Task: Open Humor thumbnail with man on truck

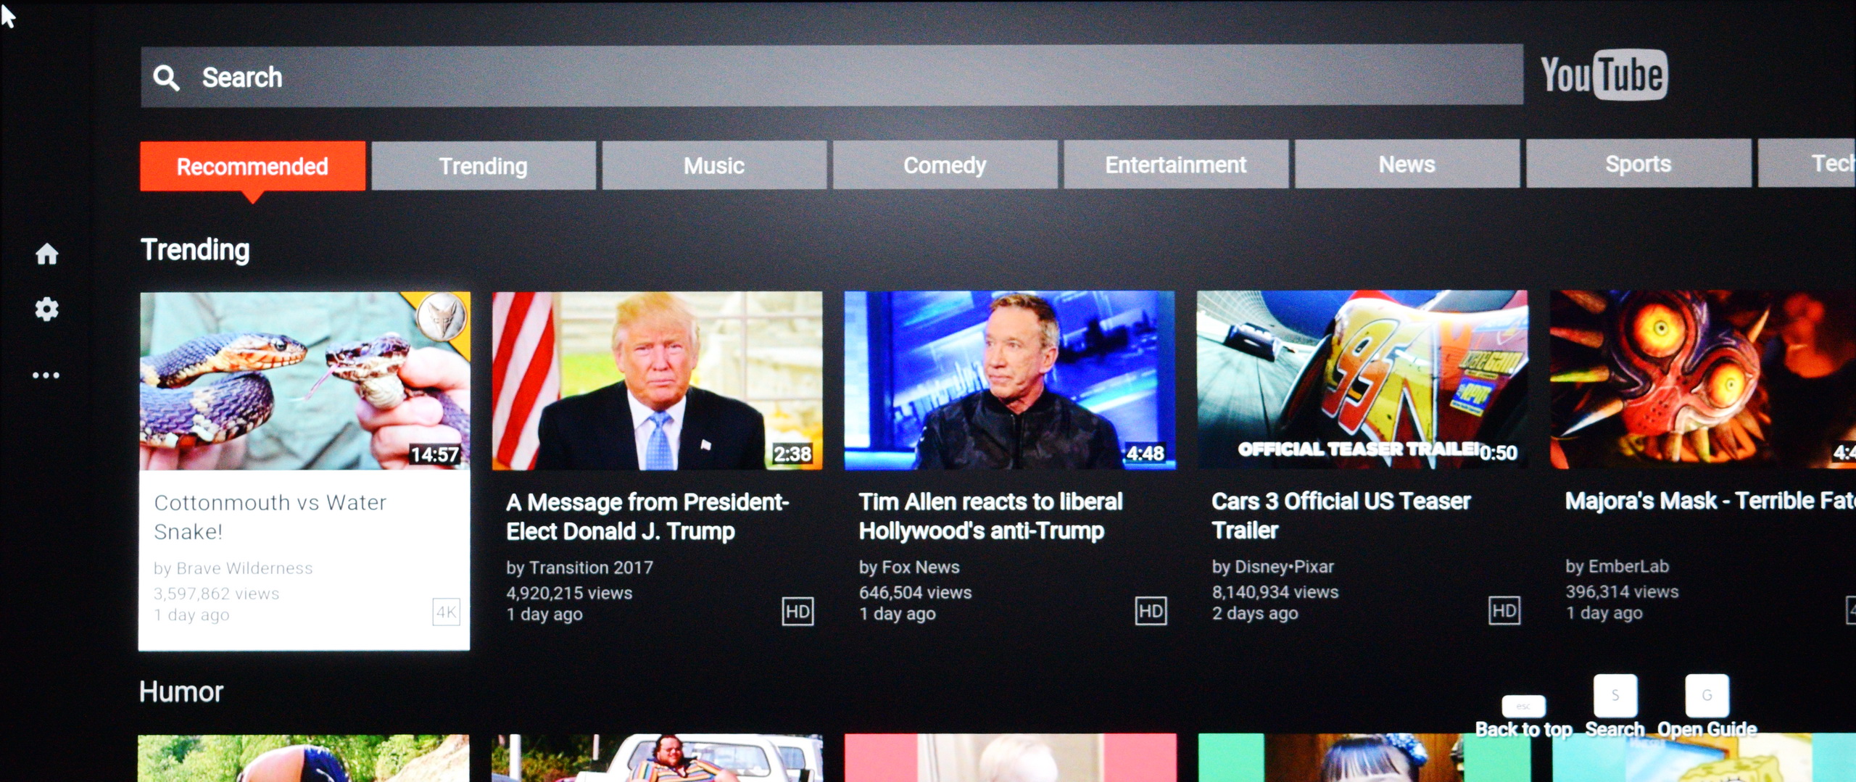Action: click(x=658, y=758)
